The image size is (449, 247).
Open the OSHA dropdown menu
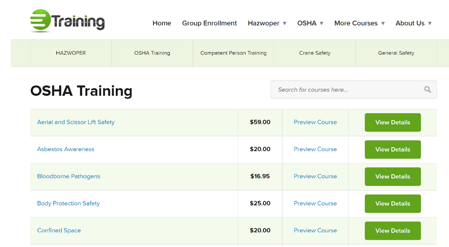click(310, 23)
